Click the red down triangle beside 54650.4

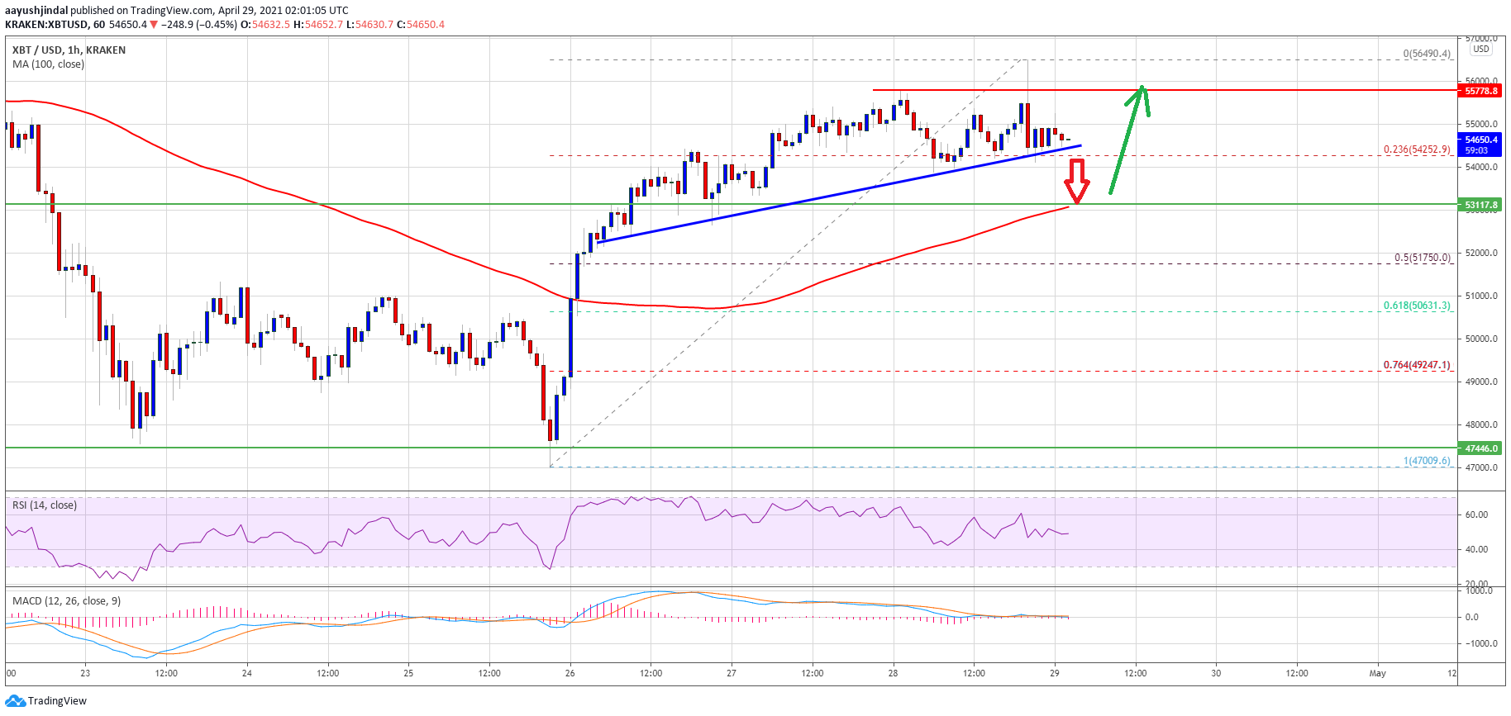pos(154,25)
